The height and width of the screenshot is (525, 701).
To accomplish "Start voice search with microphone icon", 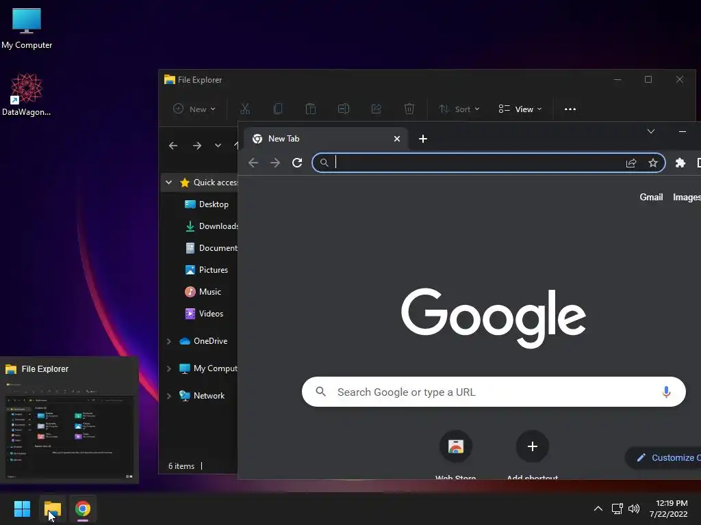I will pos(666,392).
